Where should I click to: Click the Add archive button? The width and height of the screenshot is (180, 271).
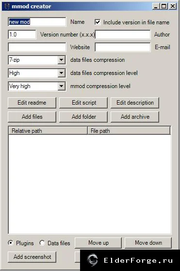pos(135,117)
